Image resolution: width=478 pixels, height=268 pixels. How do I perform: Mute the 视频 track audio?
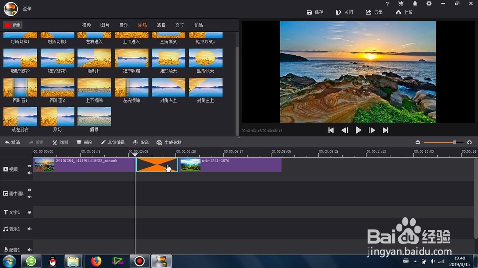tap(29, 173)
